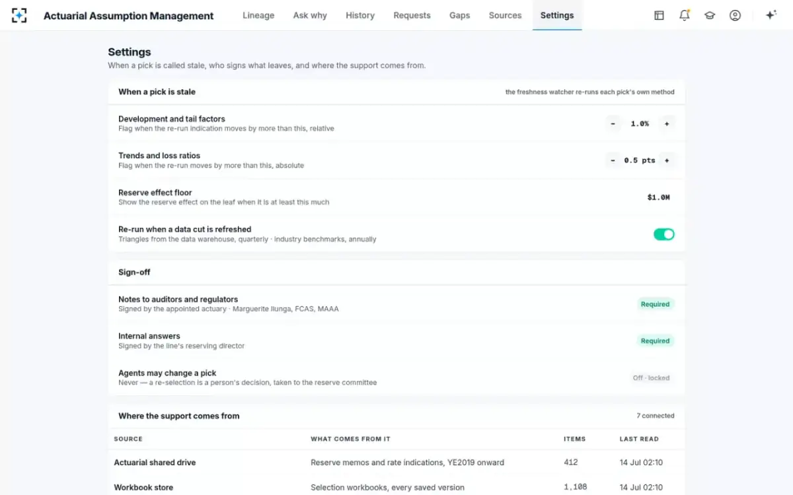Switch to the Gaps tab
Viewport: 793px width, 495px height.
(460, 15)
